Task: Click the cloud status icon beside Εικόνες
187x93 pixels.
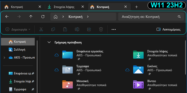Action: tap(127, 70)
